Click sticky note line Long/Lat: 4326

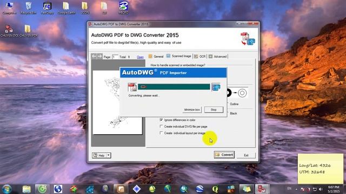click(315, 165)
